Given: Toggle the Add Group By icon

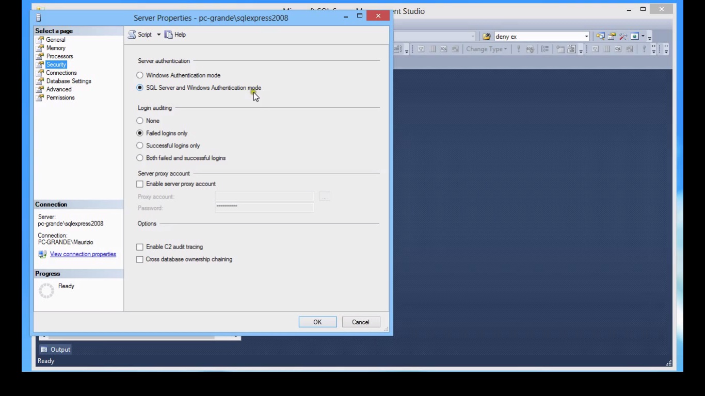Looking at the screenshot, I should 545,49.
